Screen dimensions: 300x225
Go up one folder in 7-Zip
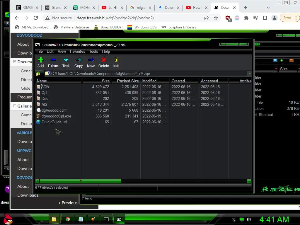click(38, 74)
